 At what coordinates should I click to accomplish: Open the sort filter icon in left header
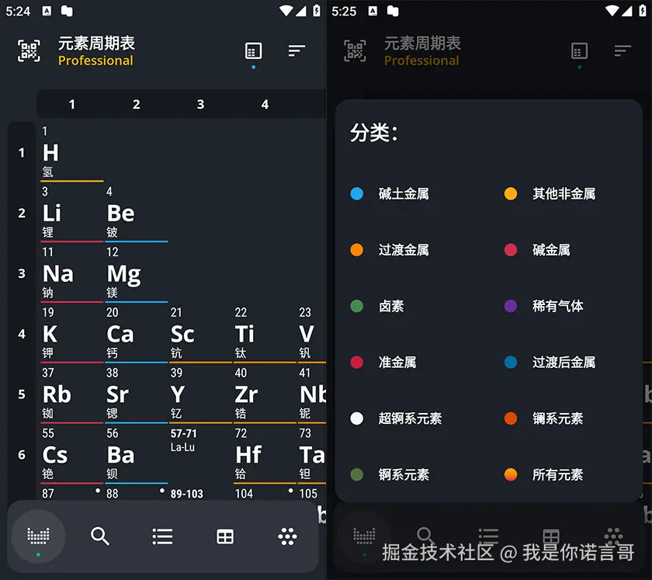(x=297, y=50)
